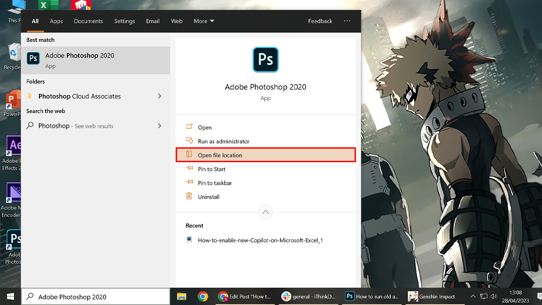
Task: Open the recent How-to-enable-new-Copilot file
Action: tap(260, 240)
